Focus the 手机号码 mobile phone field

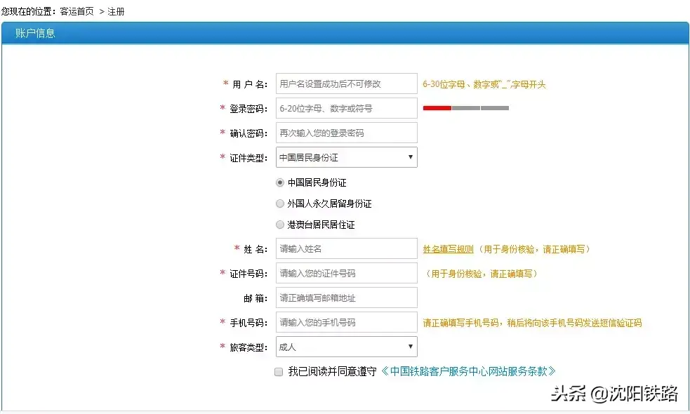[346, 321]
